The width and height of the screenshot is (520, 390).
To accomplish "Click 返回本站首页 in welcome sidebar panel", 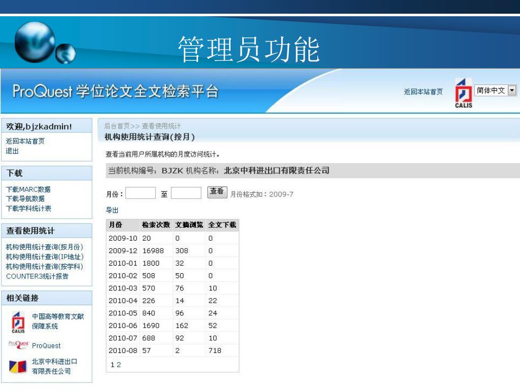I will tap(25, 141).
